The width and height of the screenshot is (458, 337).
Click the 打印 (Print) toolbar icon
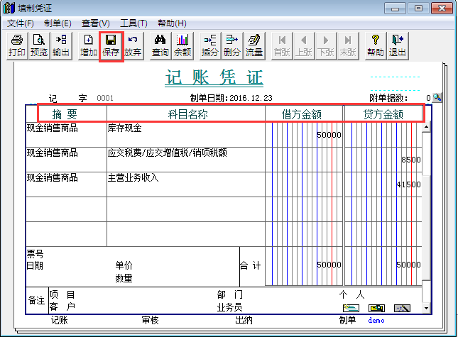point(17,46)
